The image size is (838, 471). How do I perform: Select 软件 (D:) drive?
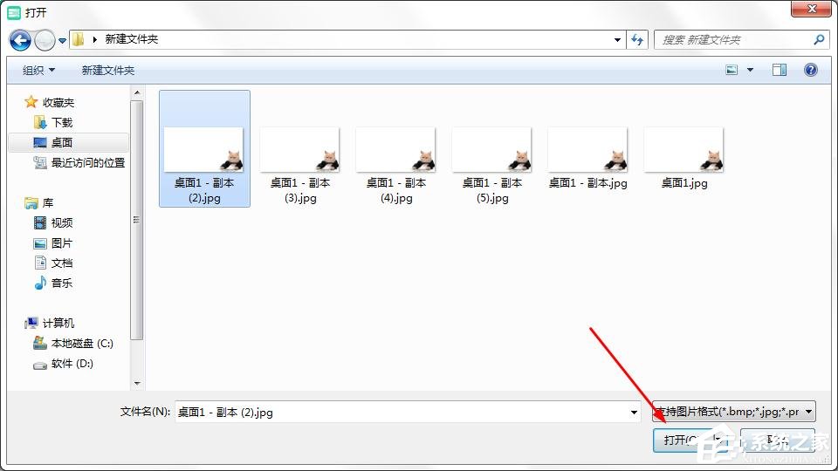tap(72, 364)
